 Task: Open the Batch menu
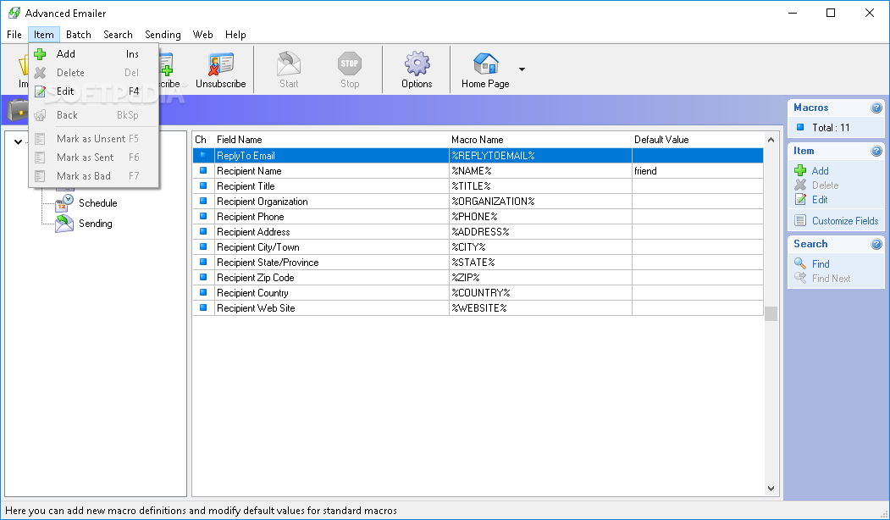(78, 35)
